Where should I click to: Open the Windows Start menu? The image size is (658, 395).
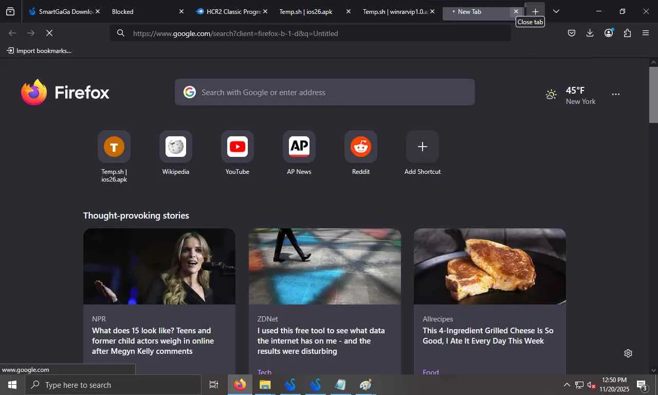(x=12, y=385)
